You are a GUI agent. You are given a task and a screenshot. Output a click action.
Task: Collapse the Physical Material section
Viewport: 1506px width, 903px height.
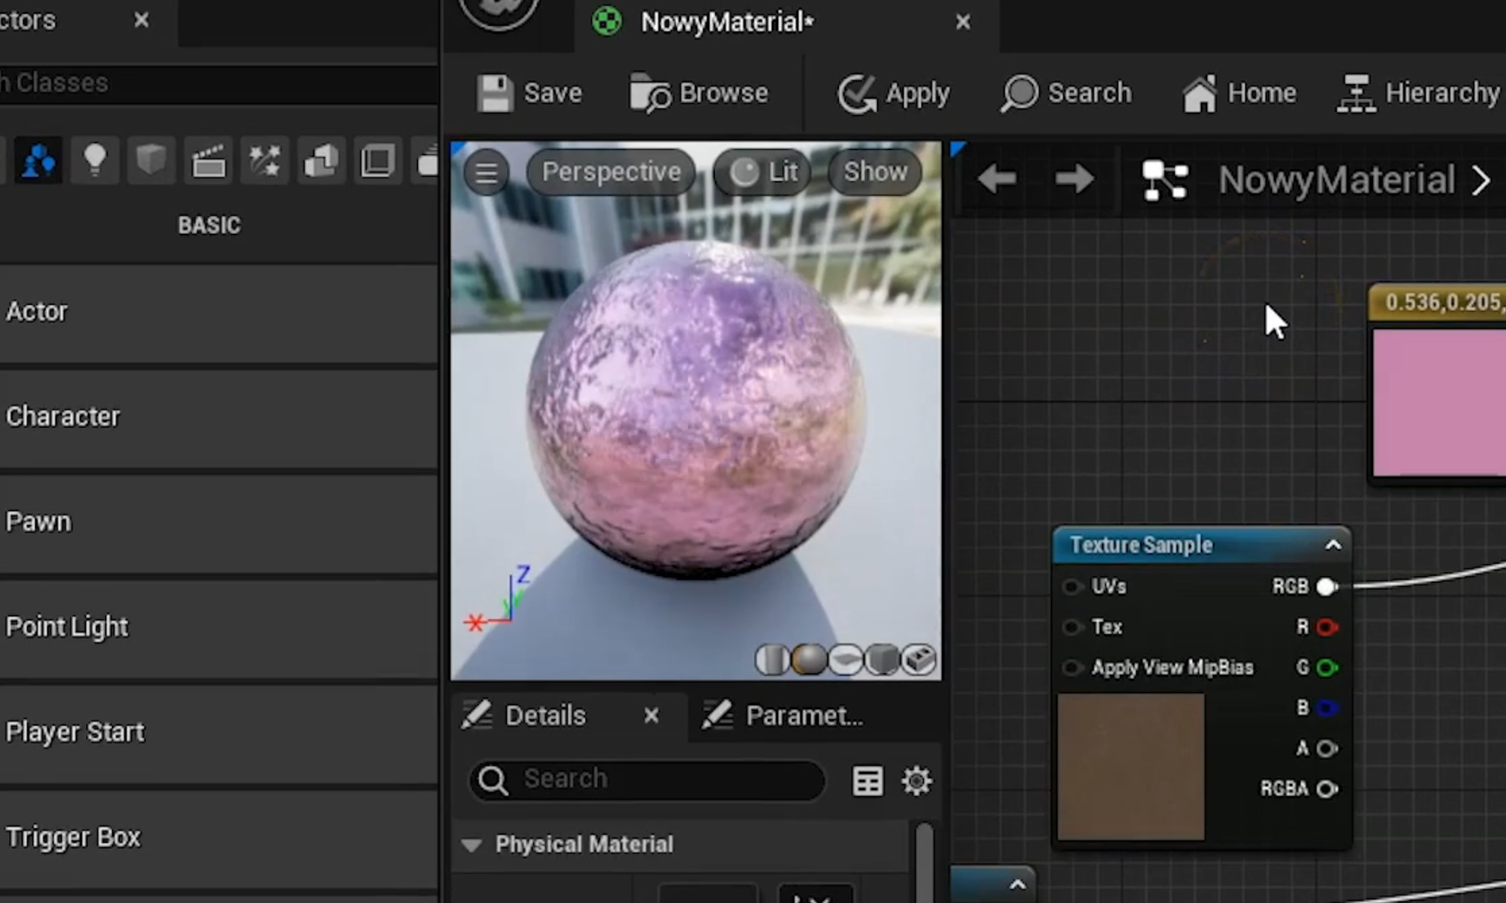point(471,845)
